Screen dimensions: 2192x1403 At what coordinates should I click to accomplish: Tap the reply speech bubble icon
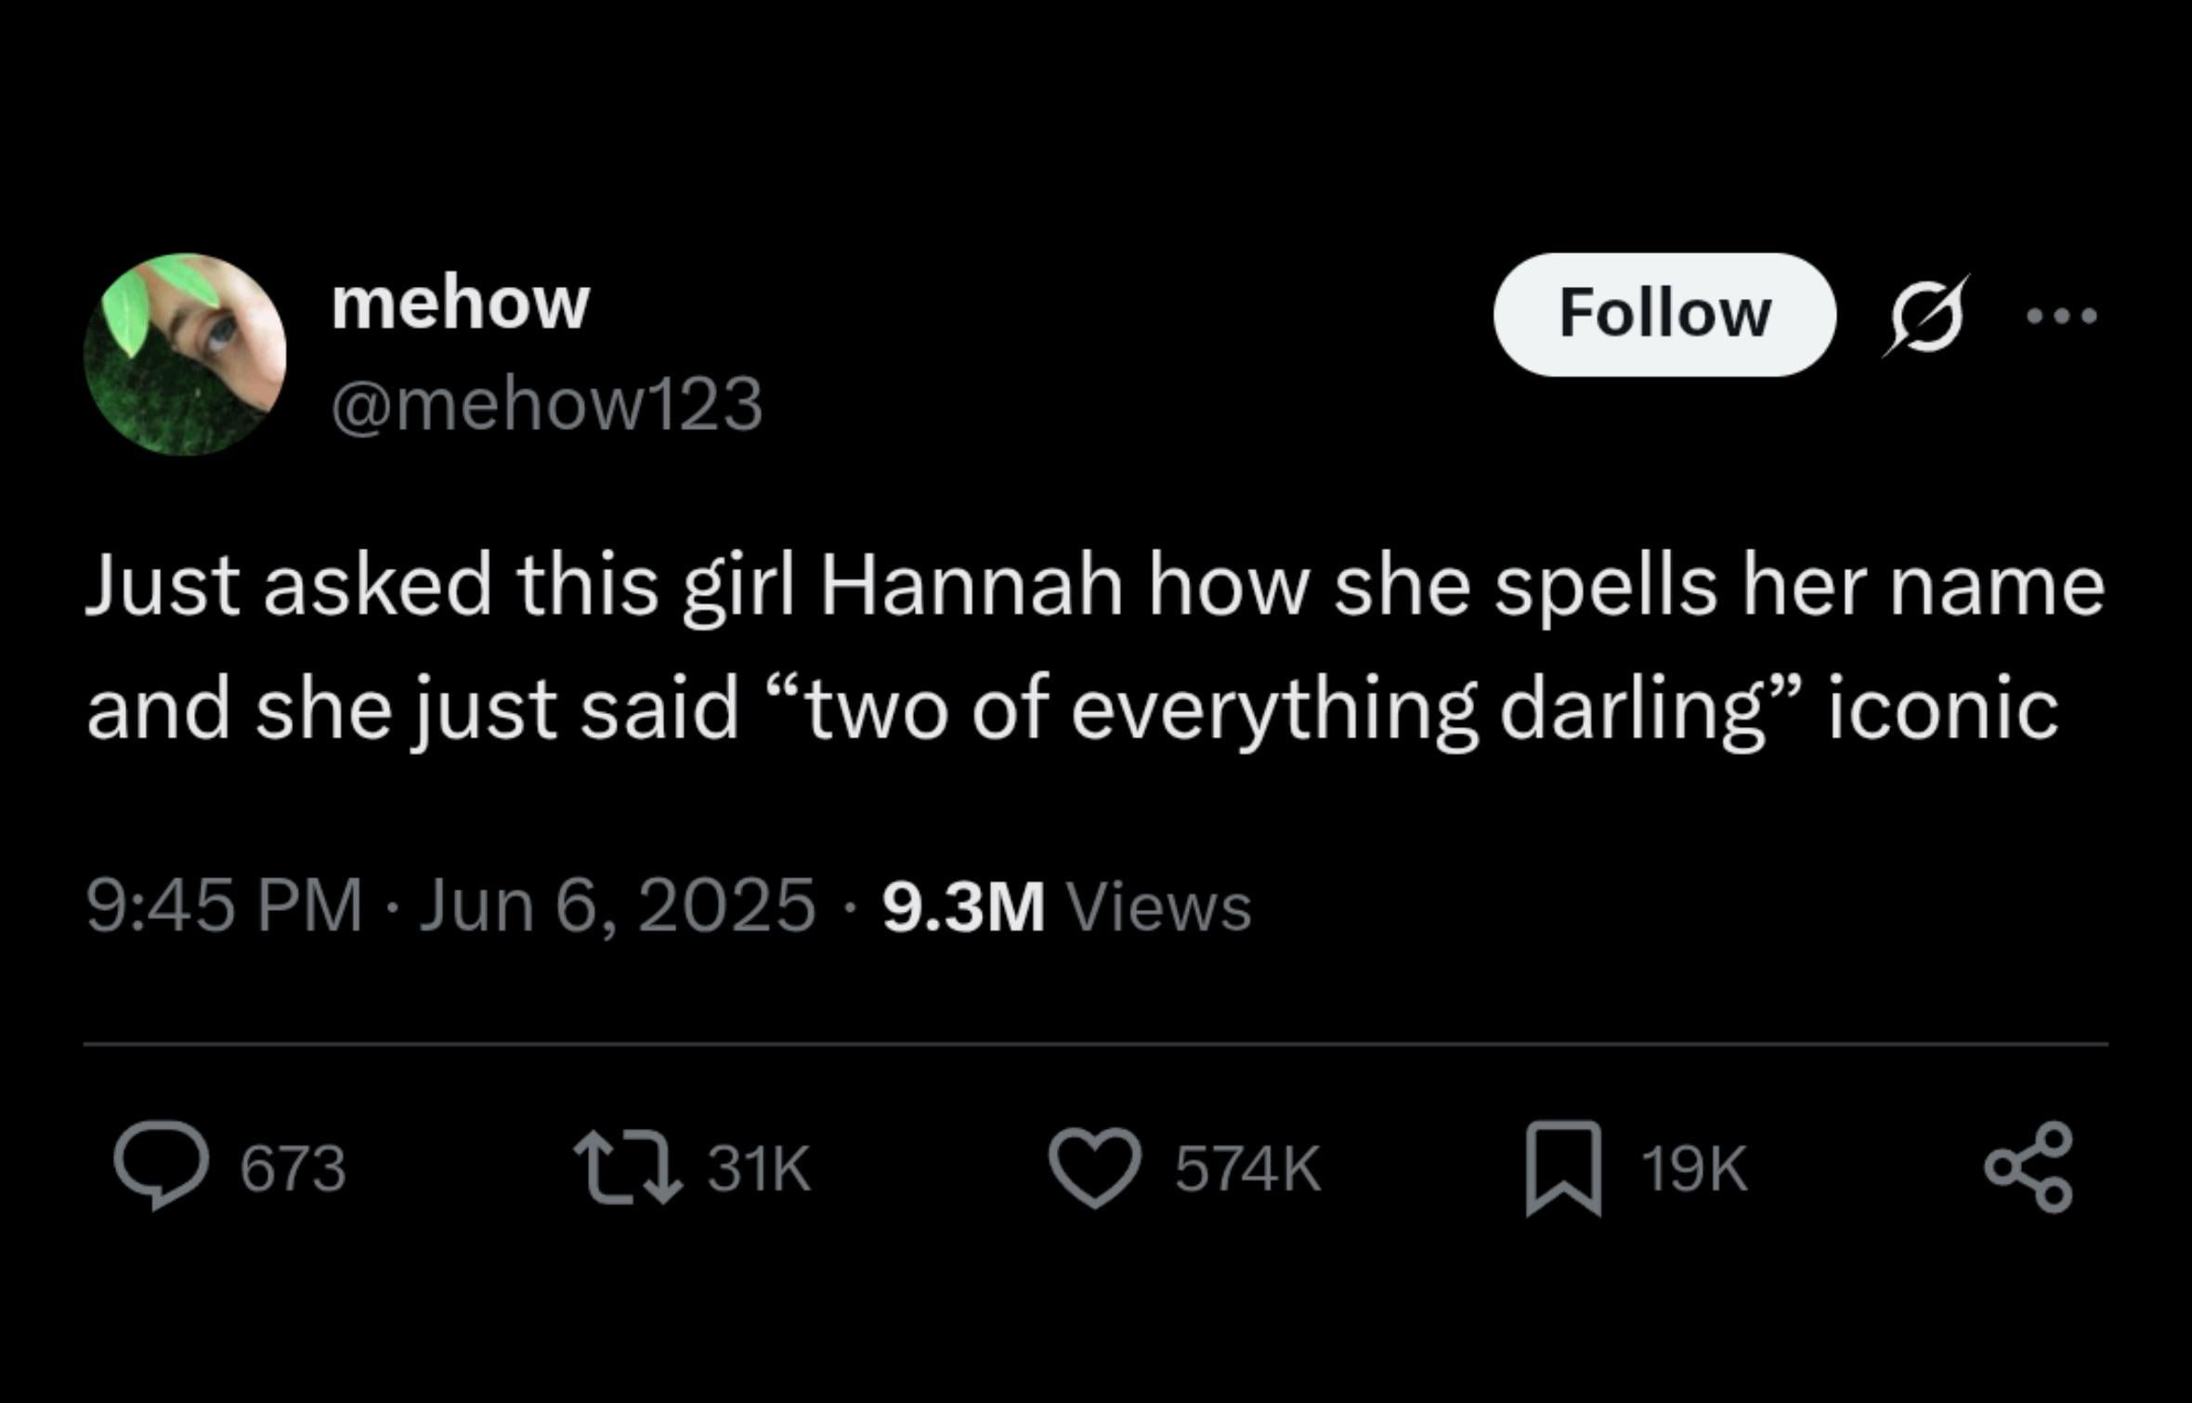tap(161, 1166)
